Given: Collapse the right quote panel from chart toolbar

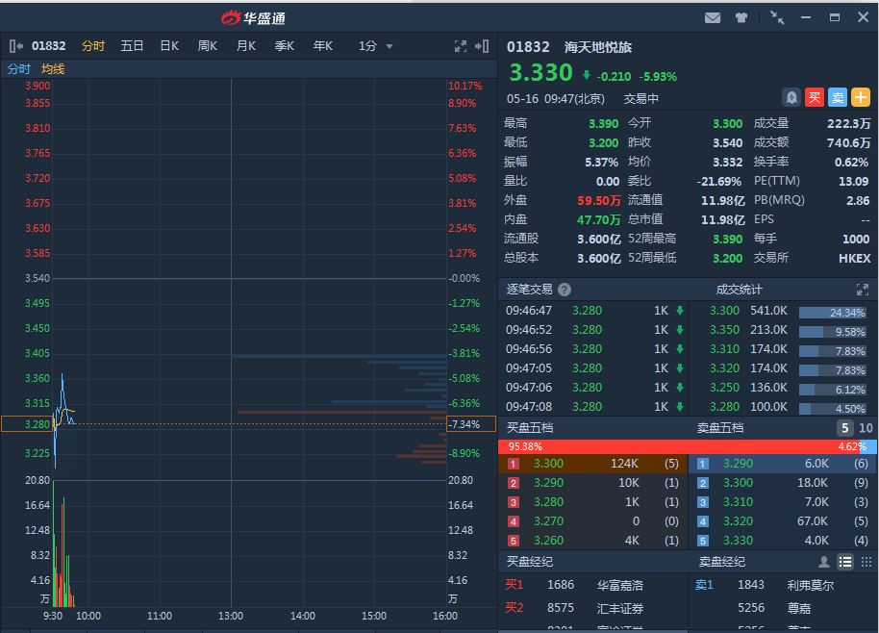Looking at the screenshot, I should (x=482, y=46).
